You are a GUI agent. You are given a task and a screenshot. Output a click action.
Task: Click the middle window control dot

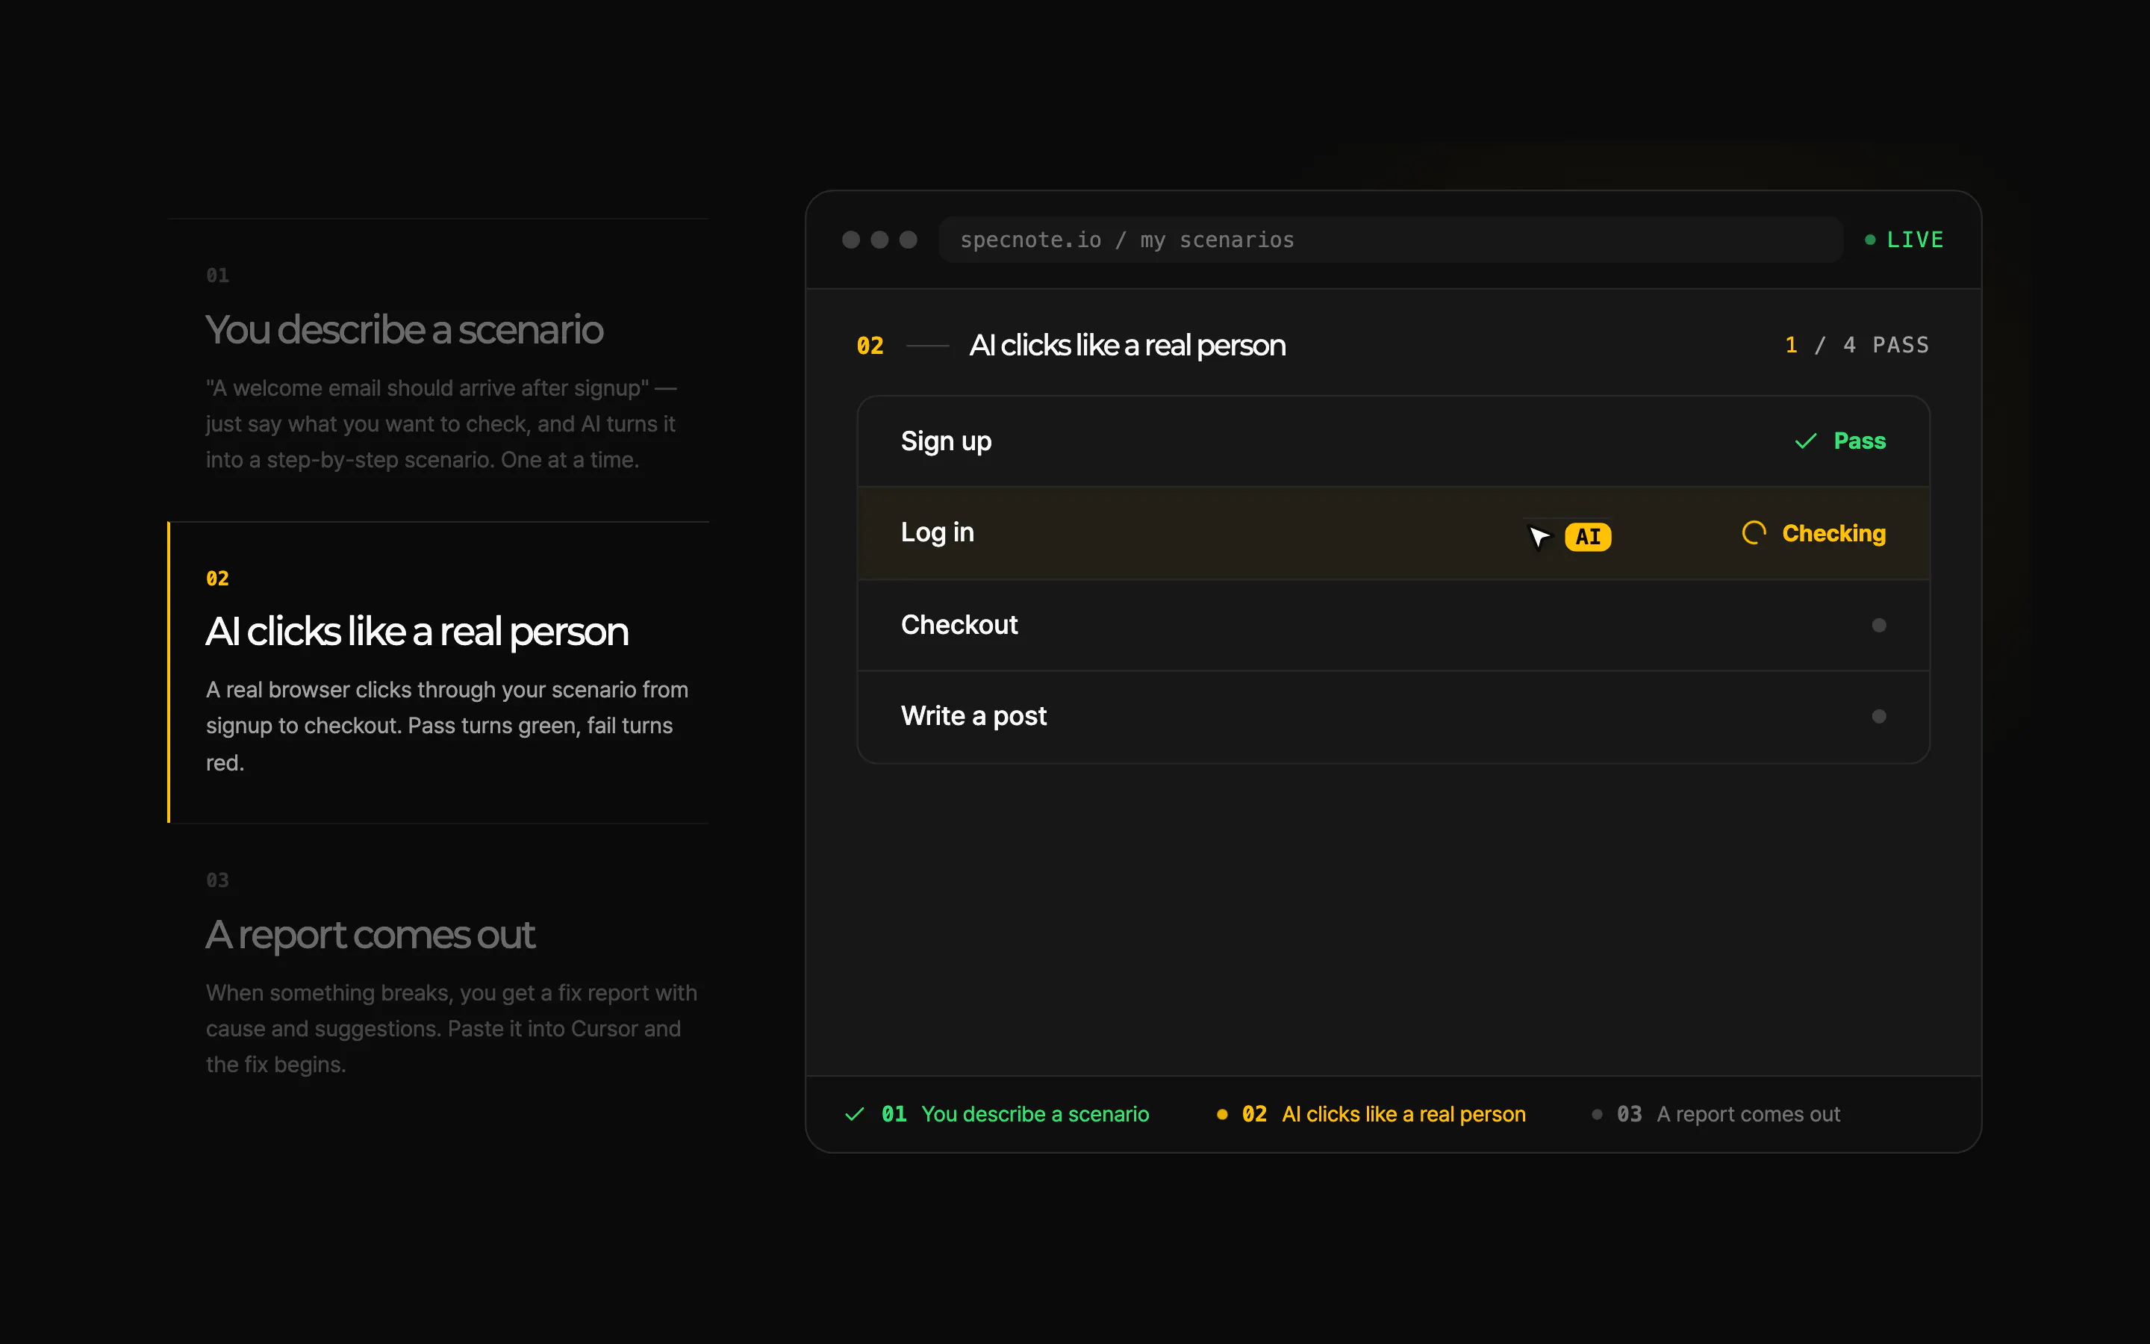pyautogui.click(x=879, y=240)
